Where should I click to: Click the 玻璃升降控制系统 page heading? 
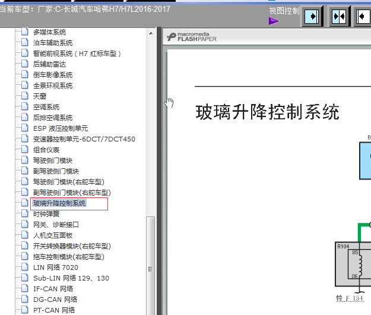(267, 112)
